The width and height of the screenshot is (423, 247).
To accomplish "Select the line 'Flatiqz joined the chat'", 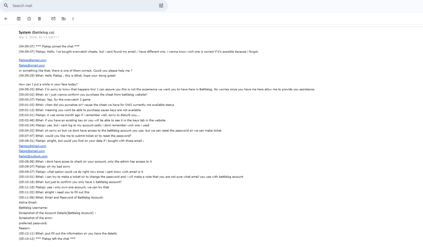I will point(49,46).
